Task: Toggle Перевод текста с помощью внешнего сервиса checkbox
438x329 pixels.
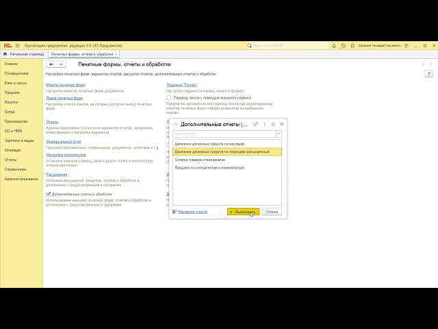Action: (169, 97)
